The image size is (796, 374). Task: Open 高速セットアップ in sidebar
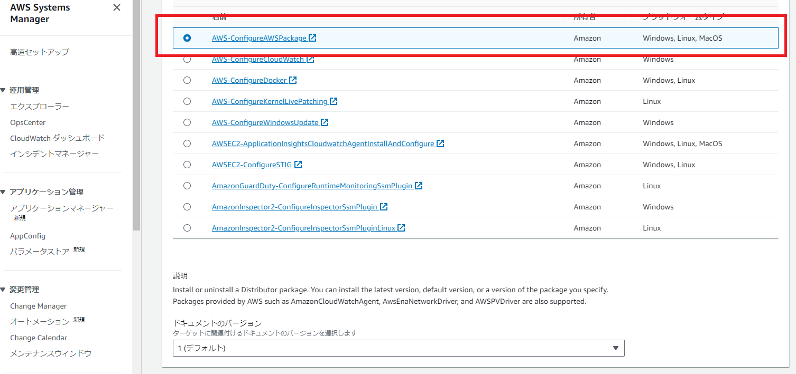tap(40, 52)
